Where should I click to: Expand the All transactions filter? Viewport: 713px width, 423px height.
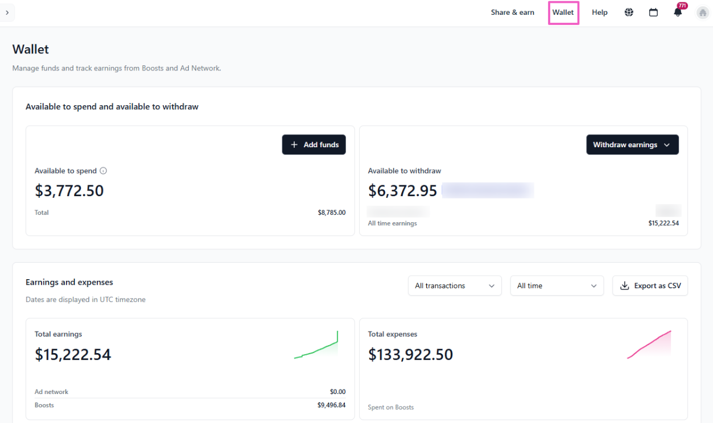coord(455,285)
